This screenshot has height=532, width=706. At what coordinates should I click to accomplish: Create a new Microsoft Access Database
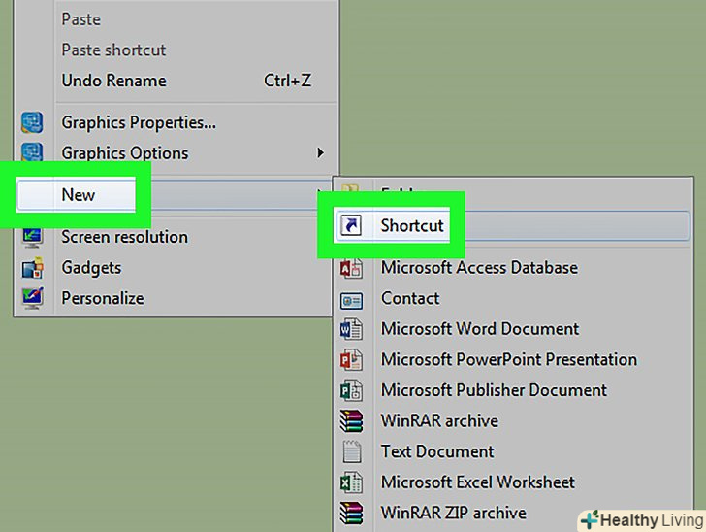pos(512,268)
